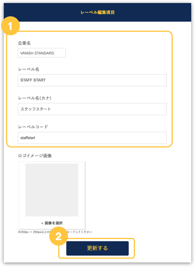This screenshot has height=267, width=195.
Task: Click the gray logo image placeholder
Action: (52, 190)
